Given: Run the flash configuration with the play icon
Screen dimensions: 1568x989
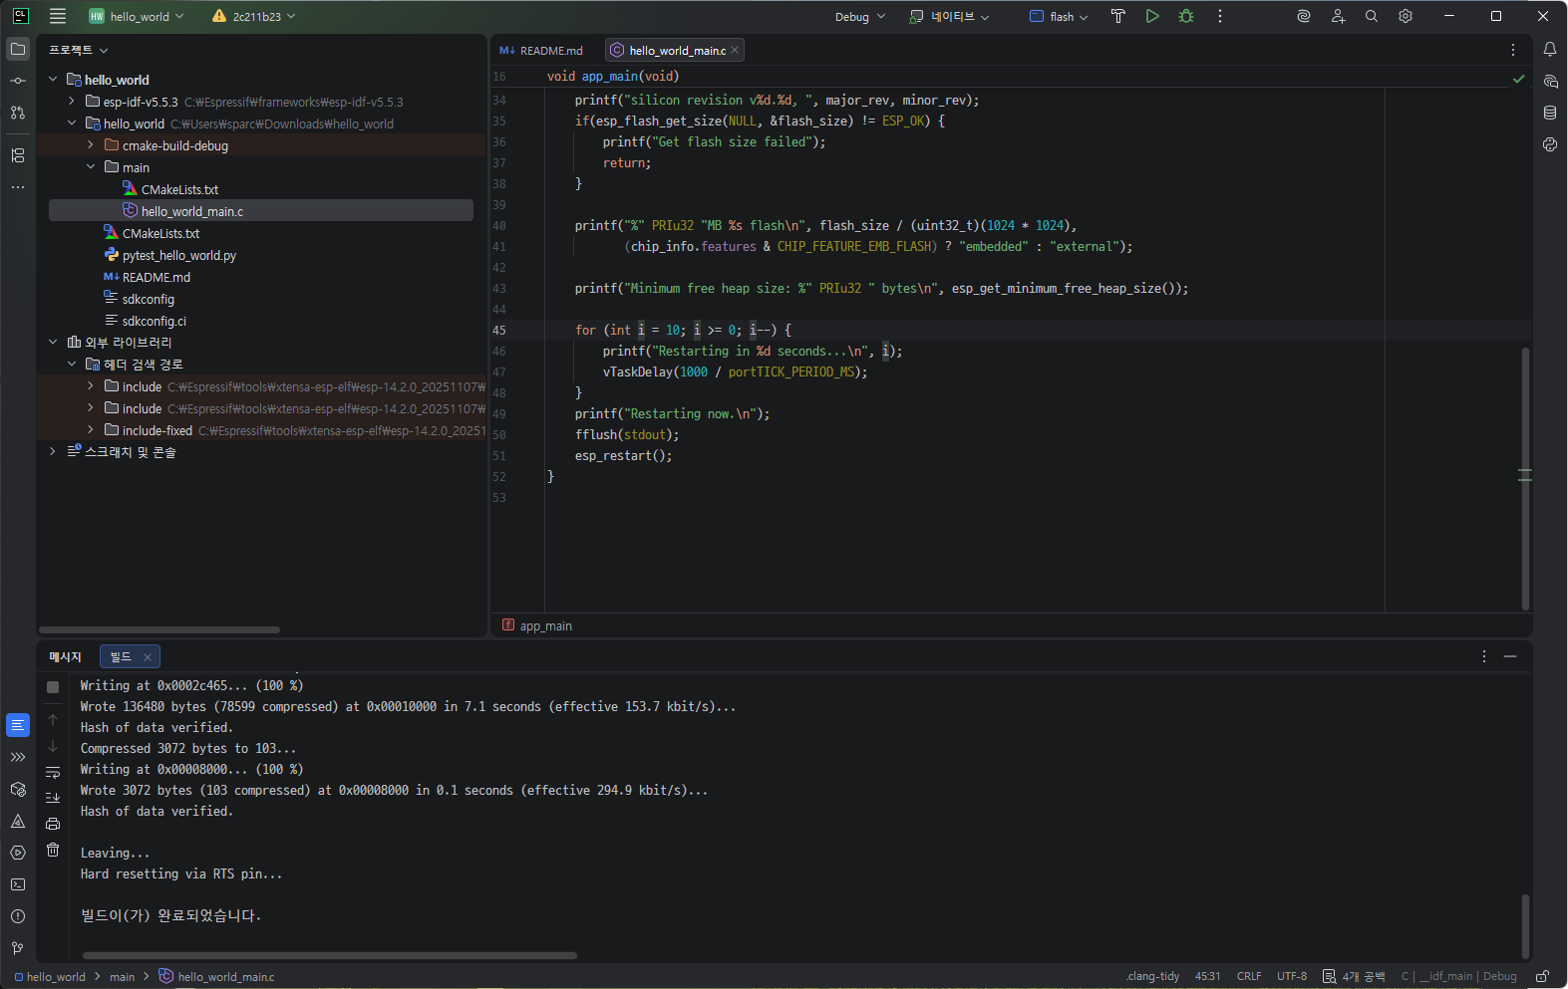Looking at the screenshot, I should coord(1152,16).
